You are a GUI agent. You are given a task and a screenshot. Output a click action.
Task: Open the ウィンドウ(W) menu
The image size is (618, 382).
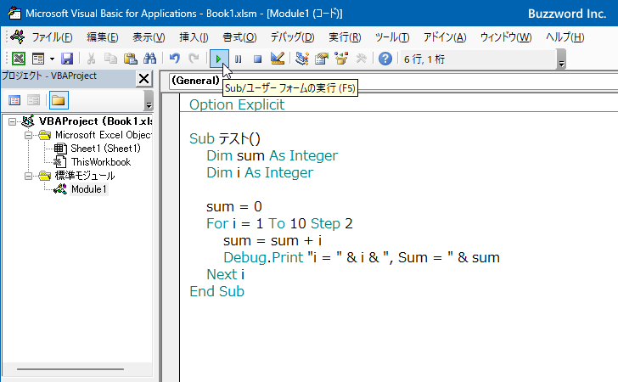[x=506, y=37]
